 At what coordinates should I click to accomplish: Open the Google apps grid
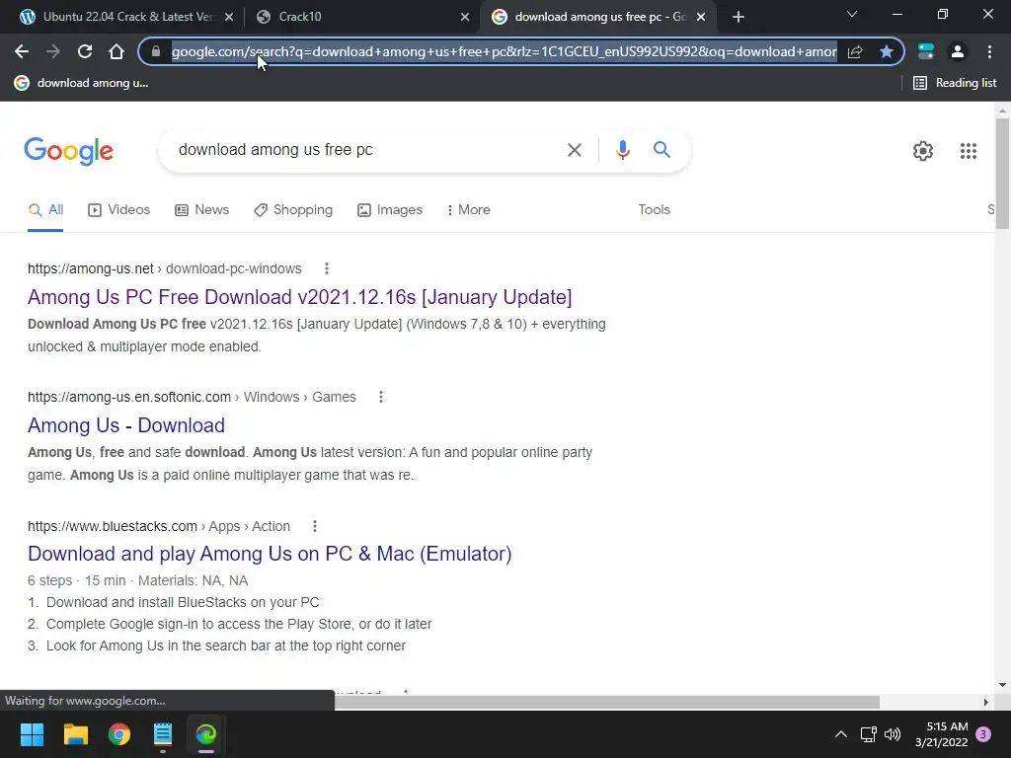(x=968, y=151)
